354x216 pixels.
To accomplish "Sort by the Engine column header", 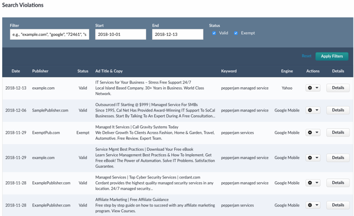I will [x=287, y=71].
